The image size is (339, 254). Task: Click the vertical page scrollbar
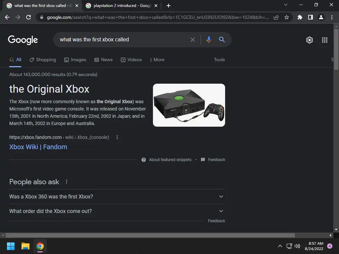[336, 49]
